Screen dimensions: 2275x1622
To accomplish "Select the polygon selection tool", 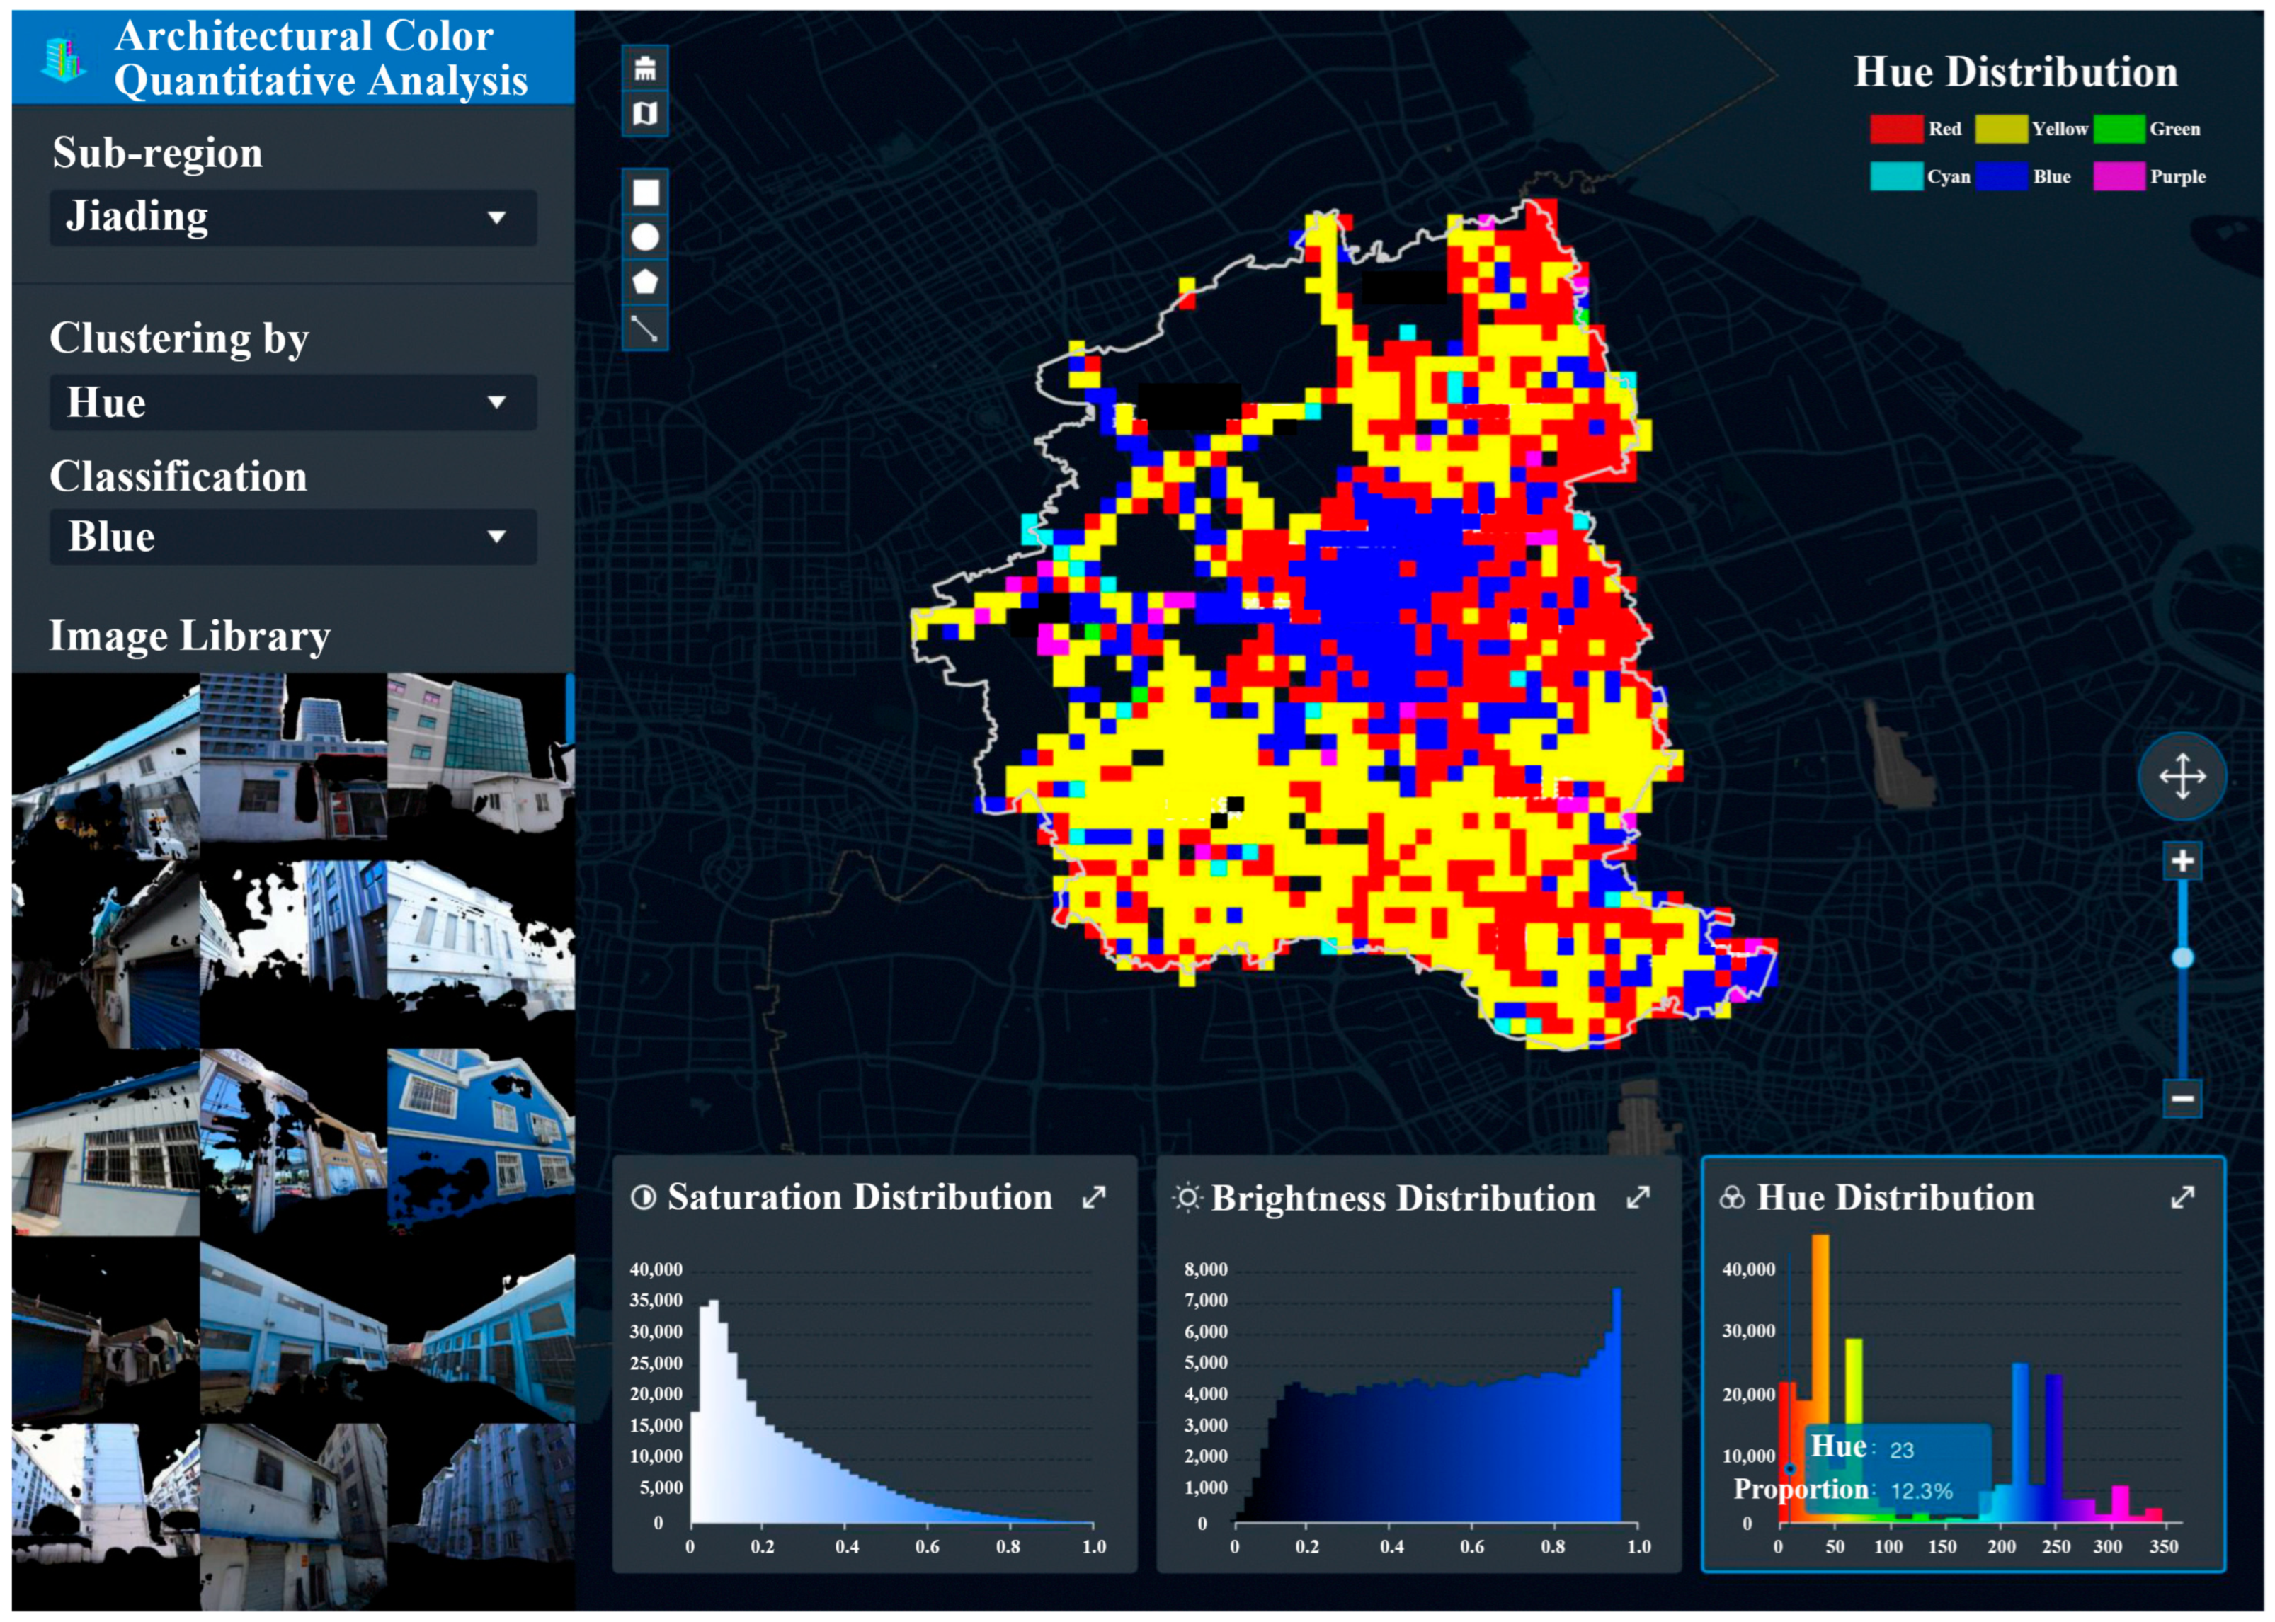I will click(645, 282).
